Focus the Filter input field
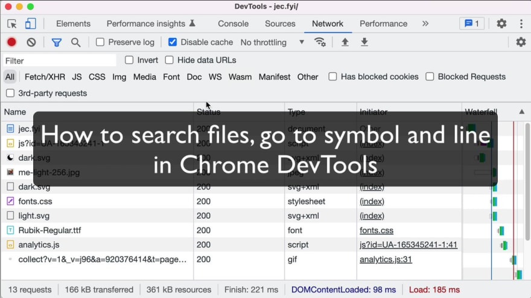Image resolution: width=531 pixels, height=298 pixels. pos(60,61)
